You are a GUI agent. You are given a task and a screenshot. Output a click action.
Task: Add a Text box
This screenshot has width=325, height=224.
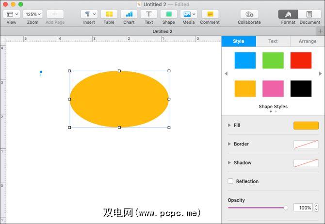click(x=149, y=15)
